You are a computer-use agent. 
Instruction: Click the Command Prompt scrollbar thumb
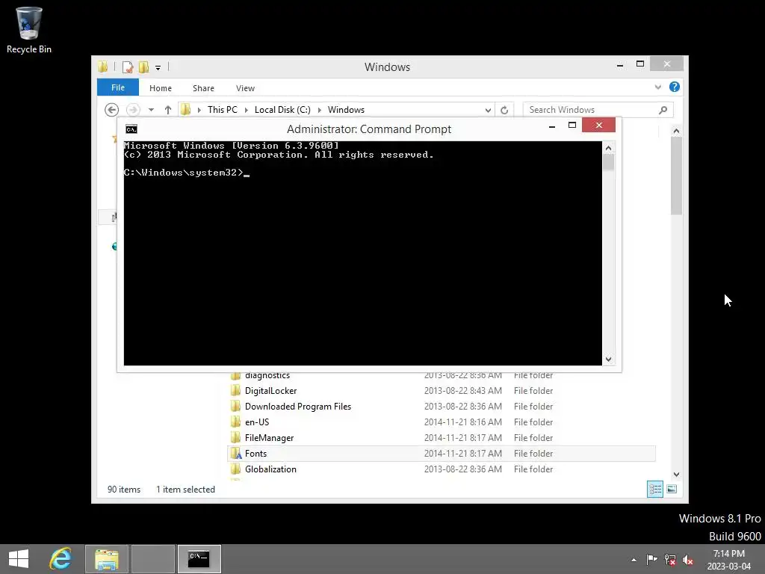[608, 162]
